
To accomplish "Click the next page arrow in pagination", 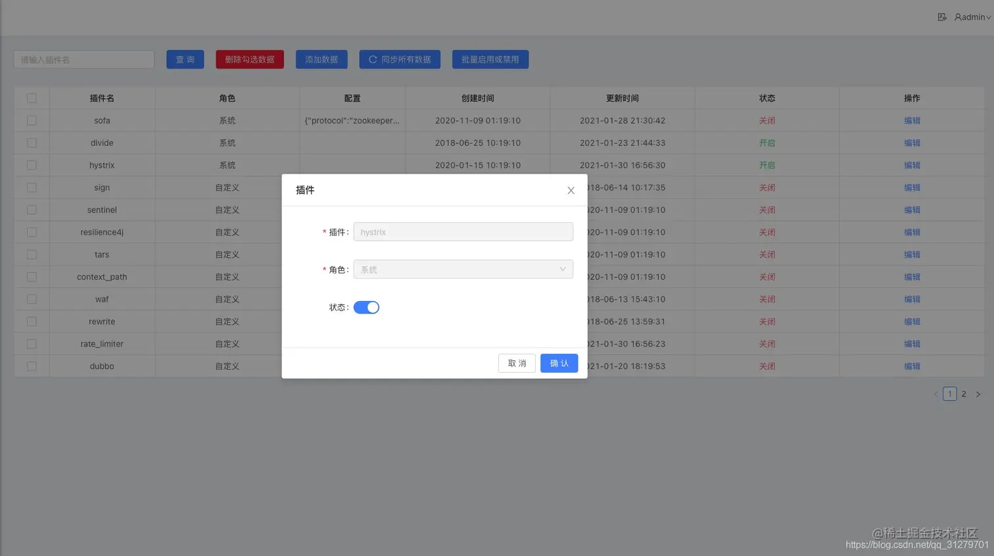I will click(978, 394).
